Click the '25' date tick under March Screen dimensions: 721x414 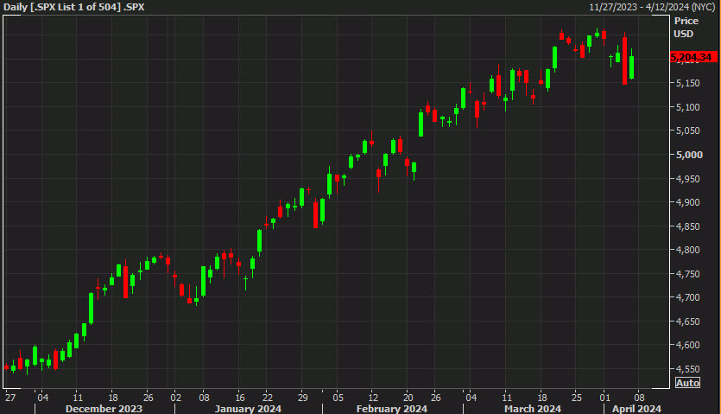(x=577, y=398)
